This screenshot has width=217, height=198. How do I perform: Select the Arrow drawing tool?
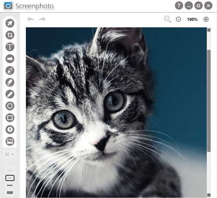point(10,59)
